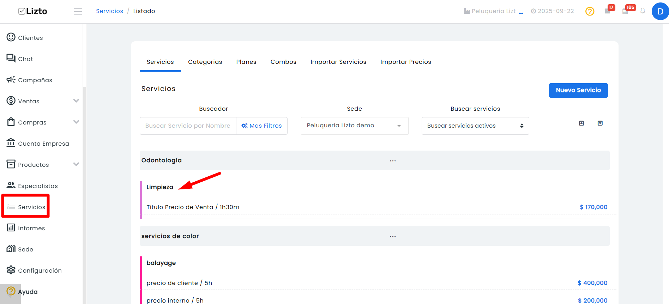Open Configuración gear in sidebar
Screen dimensions: 669x304
point(34,270)
